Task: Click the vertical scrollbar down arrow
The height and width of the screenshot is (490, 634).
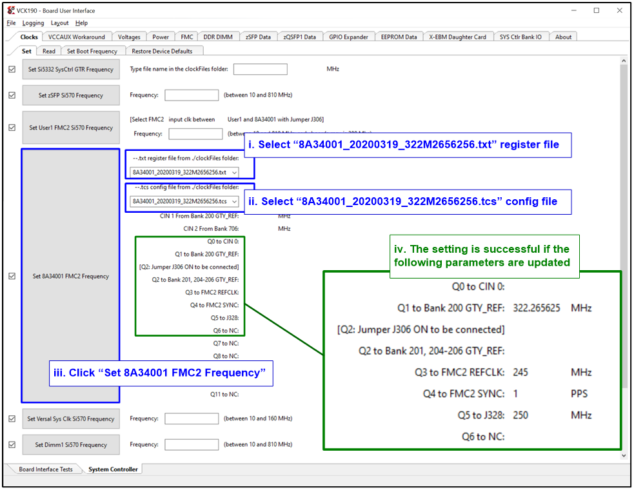Action: pyautogui.click(x=624, y=456)
